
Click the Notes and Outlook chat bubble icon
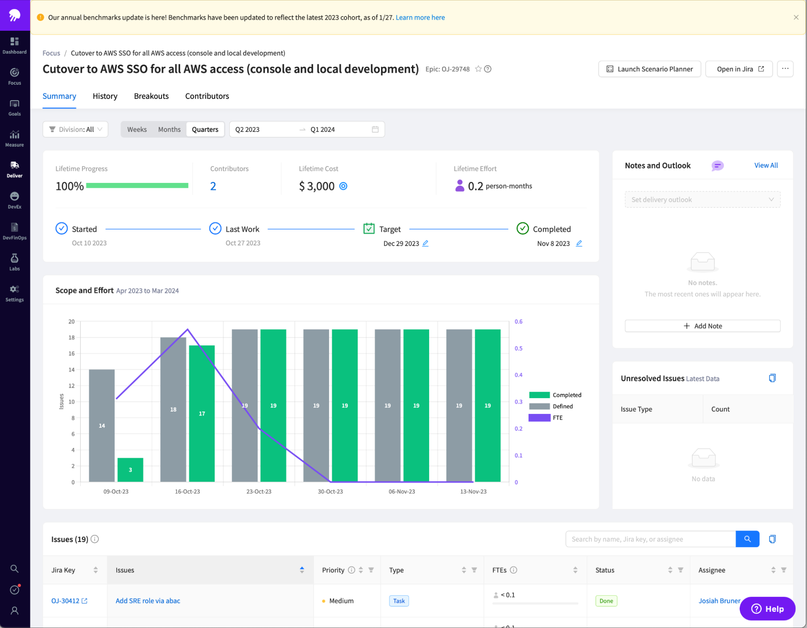pos(717,166)
